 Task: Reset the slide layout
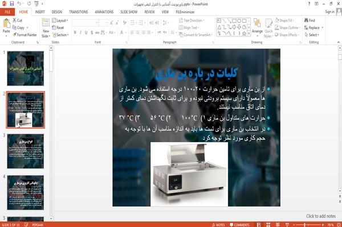coord(58,28)
